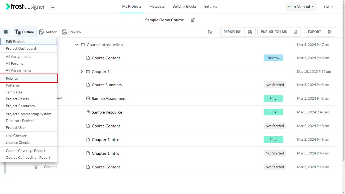345x194 pixels.
Task: Click the page icon of Course Summary
Action: click(x=88, y=85)
